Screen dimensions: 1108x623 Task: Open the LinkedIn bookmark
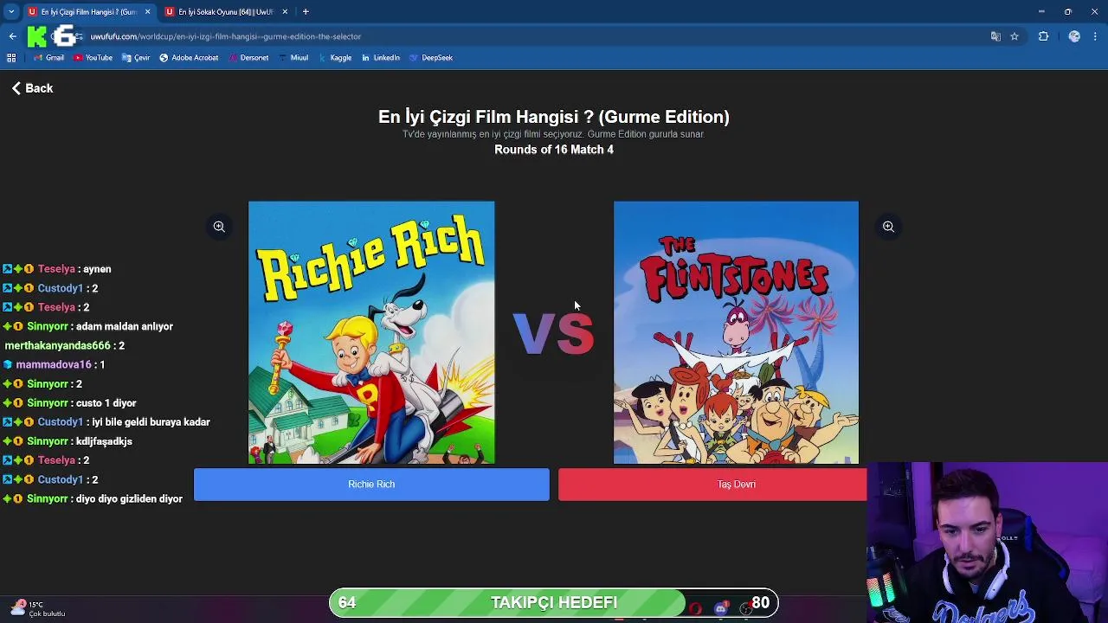381,58
